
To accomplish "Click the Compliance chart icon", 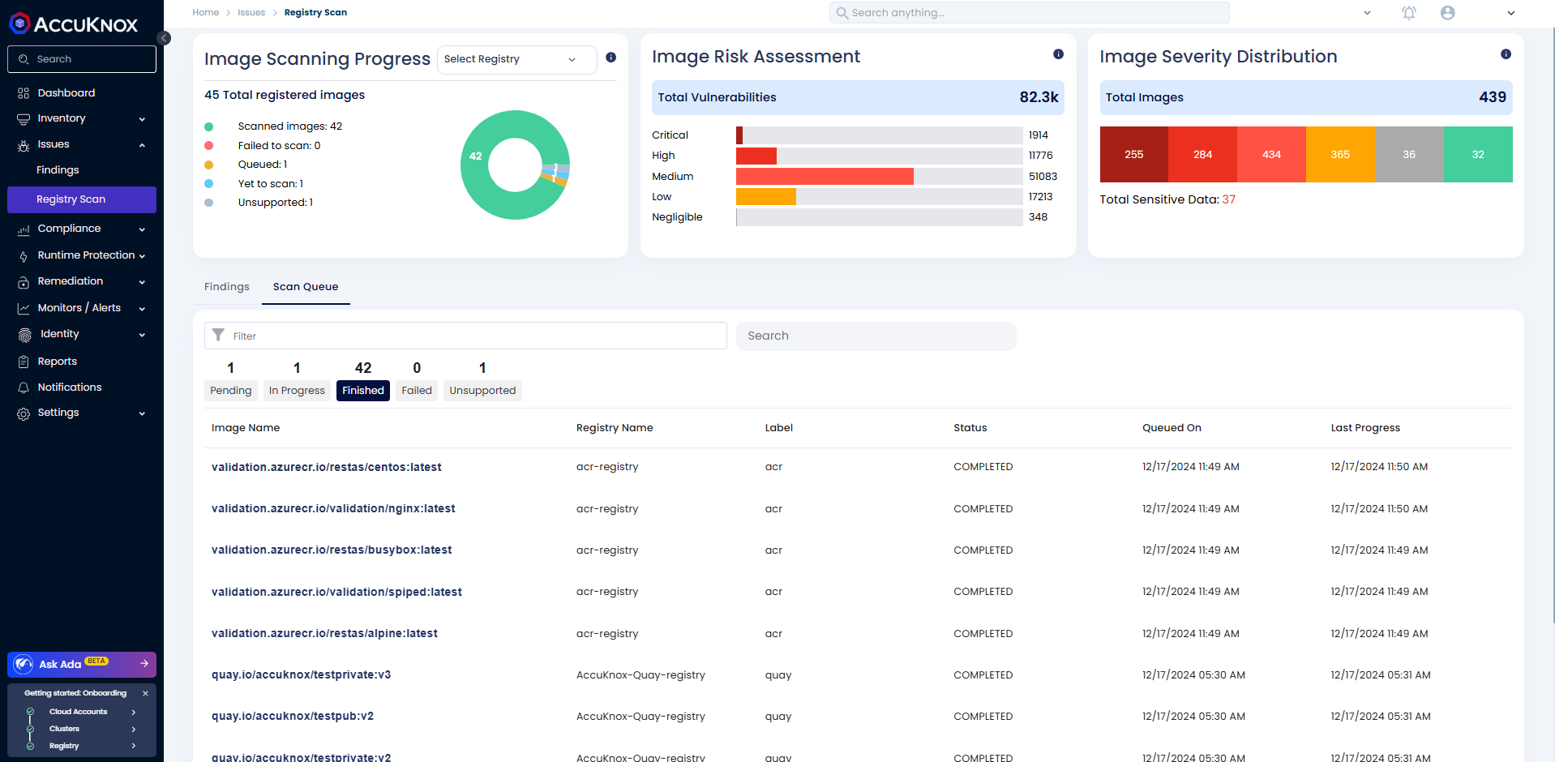I will point(24,229).
